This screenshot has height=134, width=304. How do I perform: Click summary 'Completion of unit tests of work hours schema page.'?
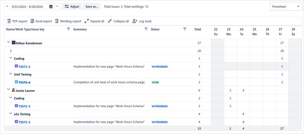click(109, 82)
